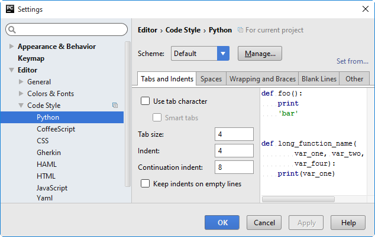The height and width of the screenshot is (237, 375).
Task: Click the Manage... button
Action: coord(260,54)
